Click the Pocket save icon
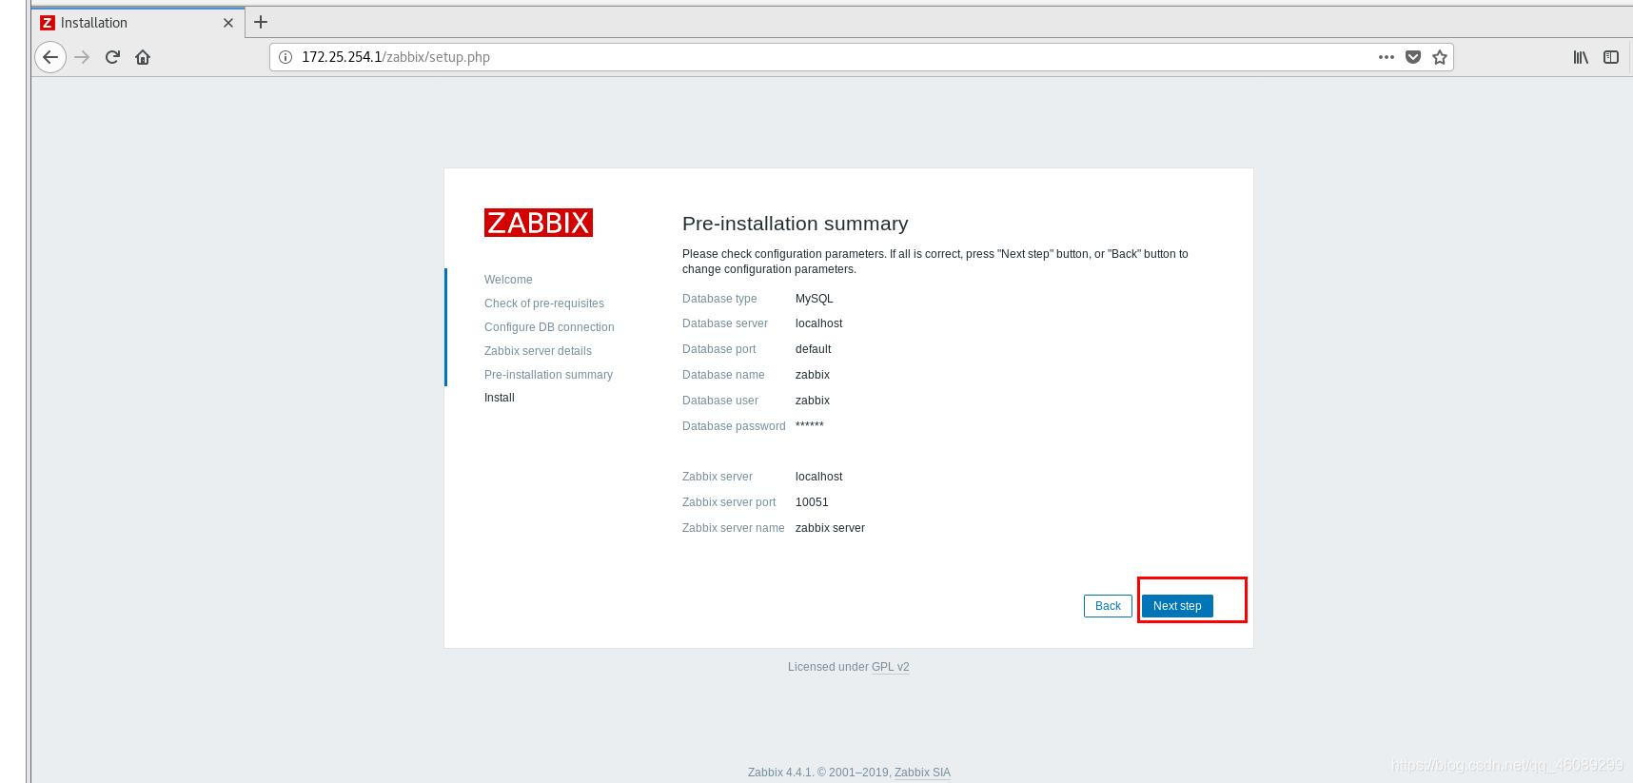1633x783 pixels. tap(1413, 57)
